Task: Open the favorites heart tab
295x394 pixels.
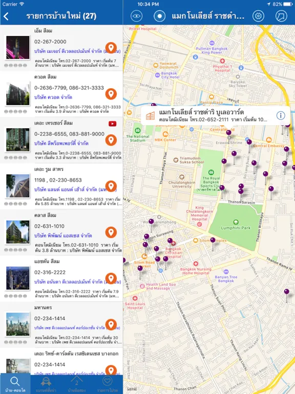Action: (x=108, y=384)
